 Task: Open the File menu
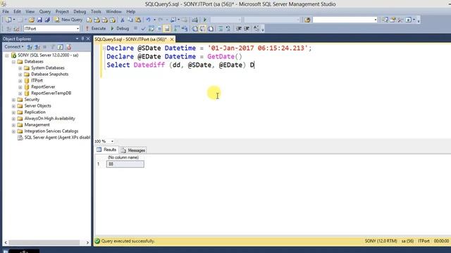6,11
